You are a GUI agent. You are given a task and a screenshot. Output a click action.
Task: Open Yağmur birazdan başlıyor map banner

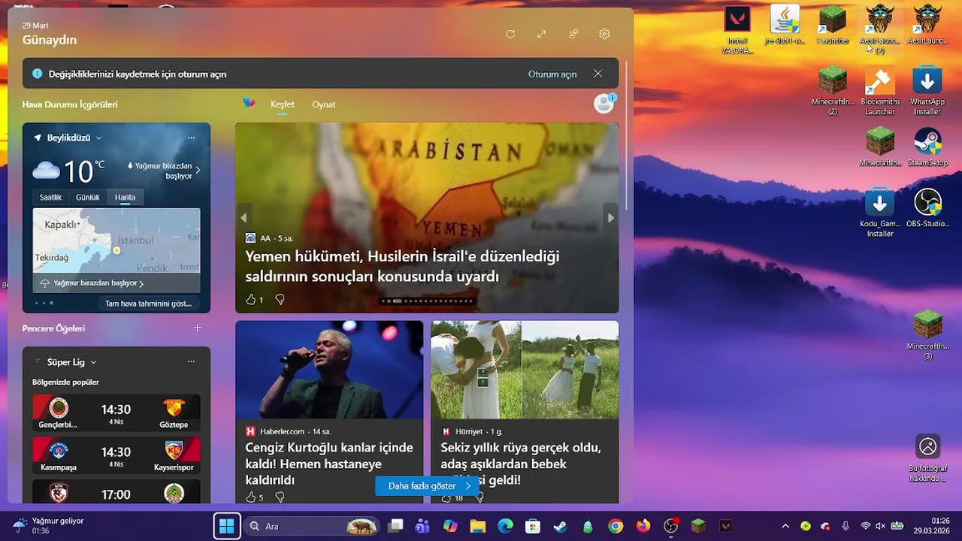[x=116, y=283]
